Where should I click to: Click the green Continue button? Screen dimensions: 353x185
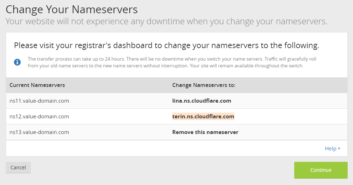321,170
